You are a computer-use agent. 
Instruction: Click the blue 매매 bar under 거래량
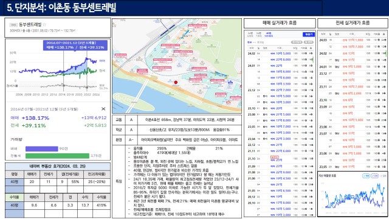[42, 148]
